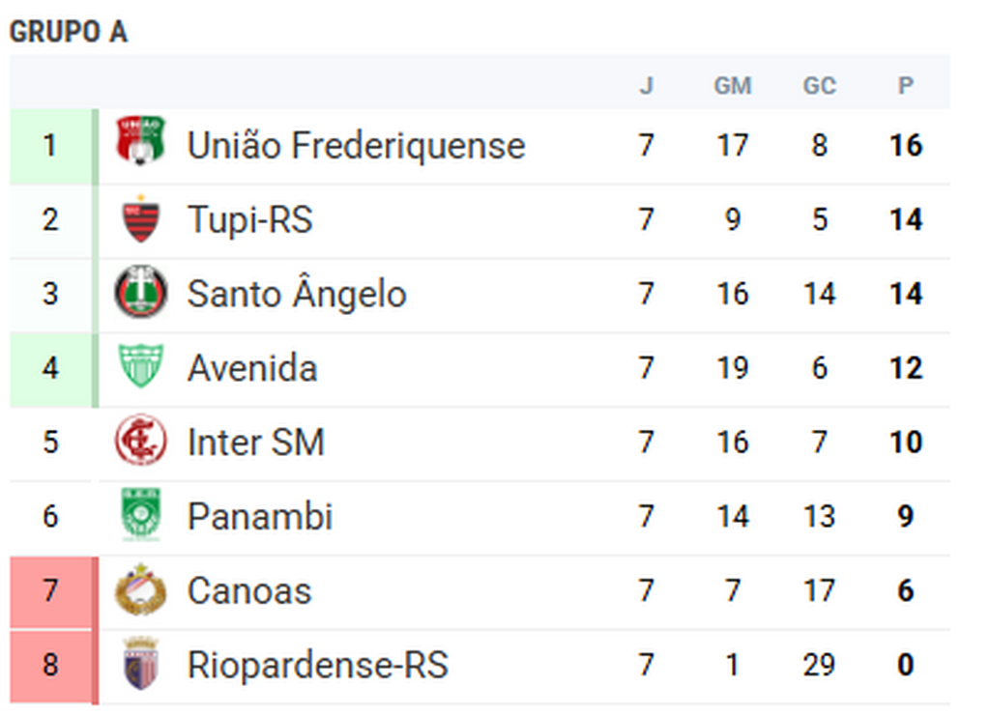Screen dimensions: 990x715
Task: Open the União Frederiquense team name link
Action: coord(356,146)
